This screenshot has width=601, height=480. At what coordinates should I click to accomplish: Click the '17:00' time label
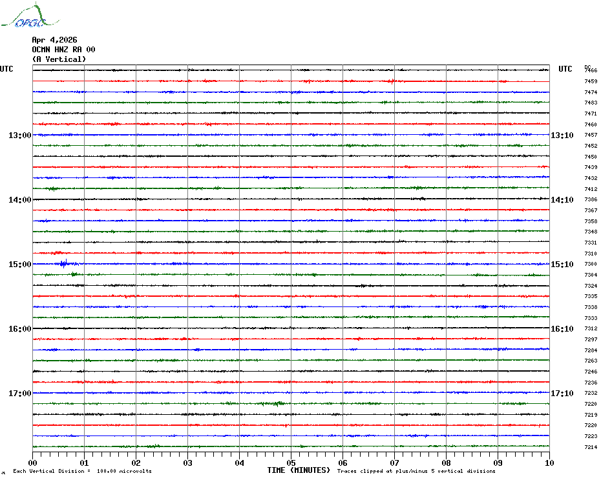coord(20,393)
